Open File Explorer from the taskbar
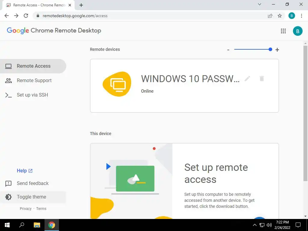This screenshot has height=231, width=308. (x=37, y=225)
